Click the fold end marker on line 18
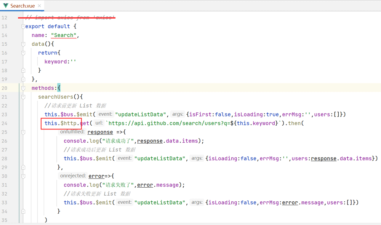The width and height of the screenshot is (381, 225). point(23,70)
